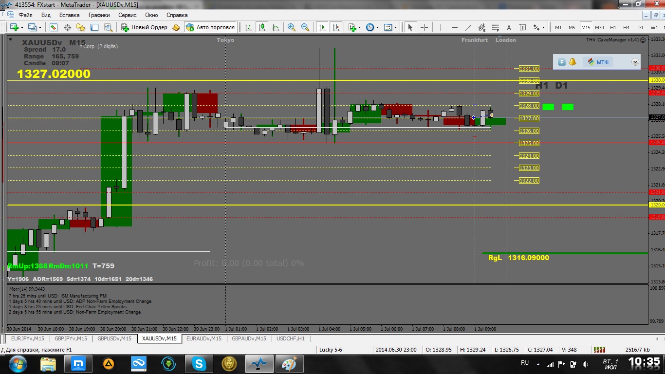Open the Navigator panel folder-star icon
Image resolution: width=665 pixels, height=374 pixels.
point(81,27)
